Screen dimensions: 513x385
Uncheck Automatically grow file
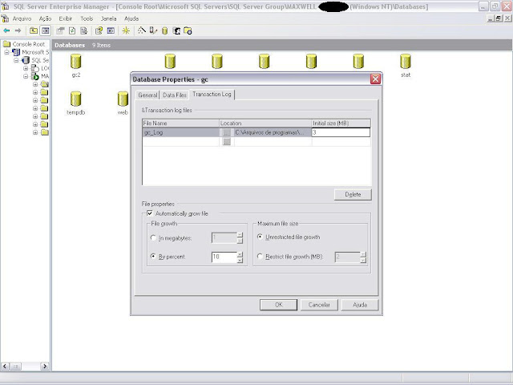point(150,213)
